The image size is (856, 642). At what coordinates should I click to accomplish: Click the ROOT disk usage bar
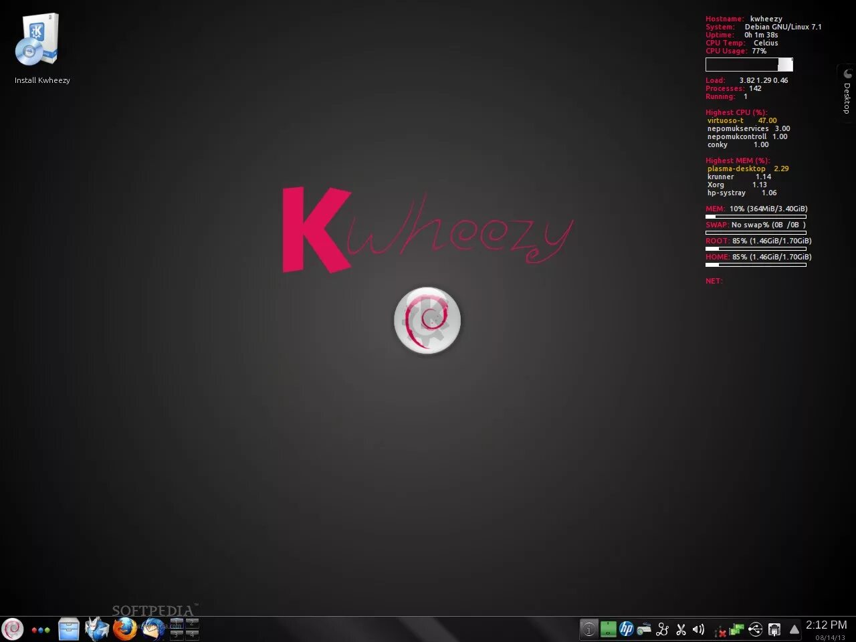(x=756, y=249)
